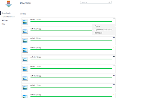Choose Open File Location in context menu
Screen dimensions: 159x98
103,29
